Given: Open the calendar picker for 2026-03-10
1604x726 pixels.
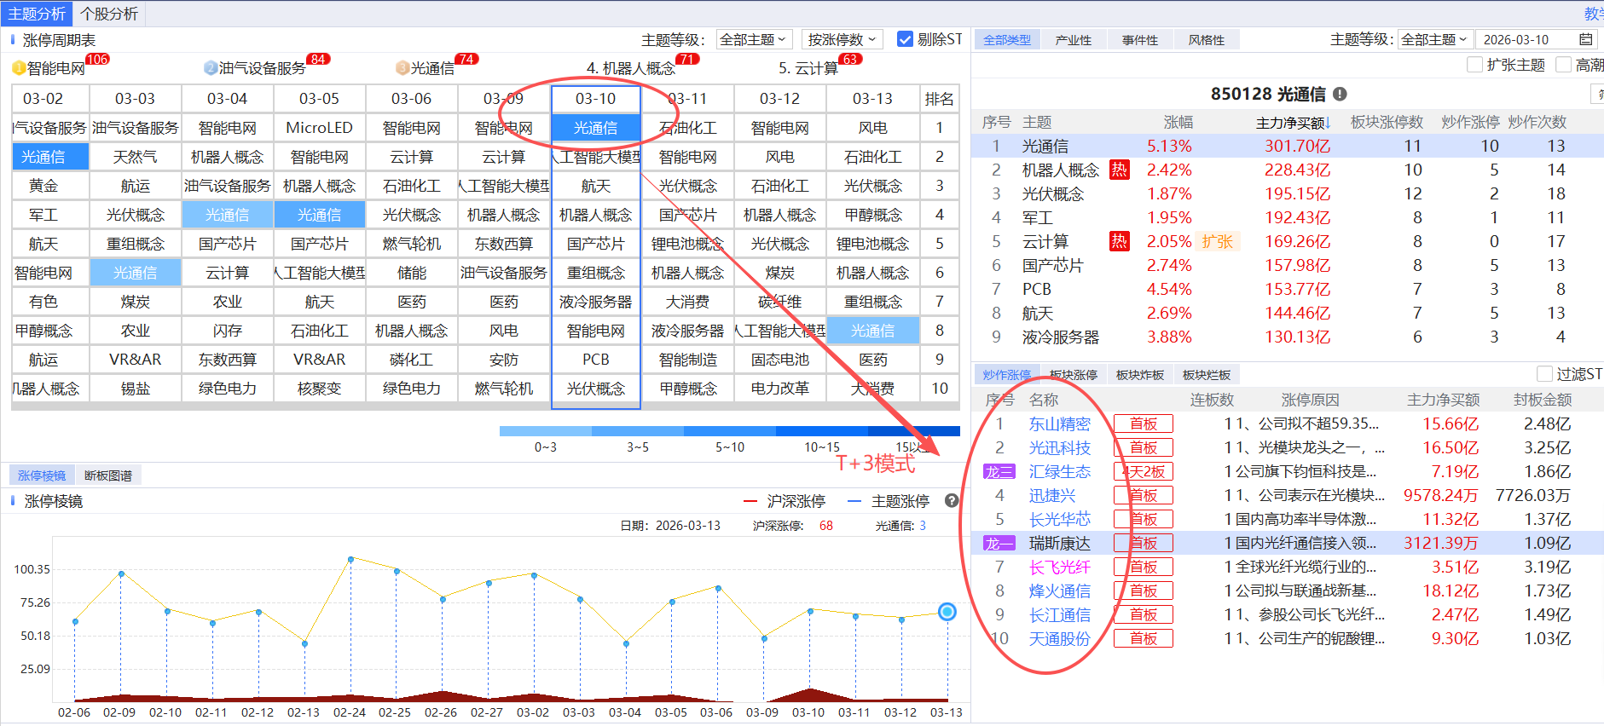Looking at the screenshot, I should click(1585, 39).
